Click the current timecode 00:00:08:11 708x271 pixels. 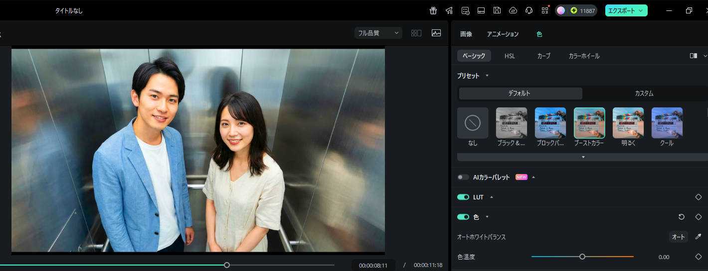pos(373,265)
